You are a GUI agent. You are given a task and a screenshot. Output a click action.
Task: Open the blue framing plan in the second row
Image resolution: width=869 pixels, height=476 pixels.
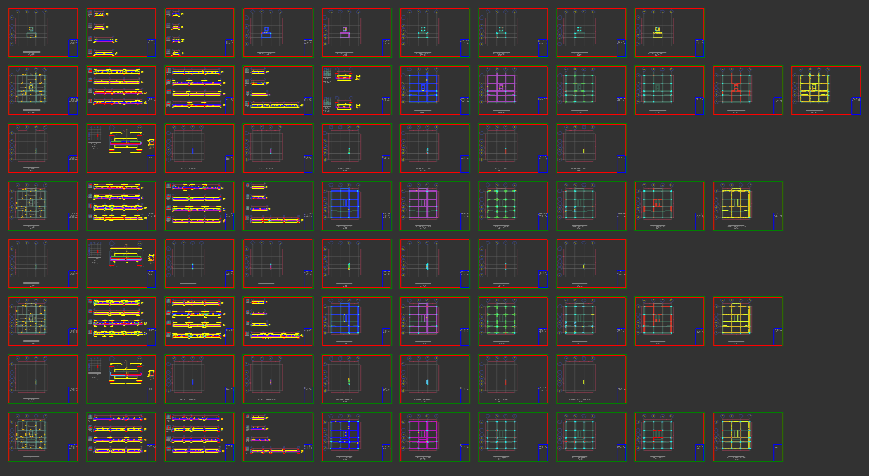click(434, 90)
